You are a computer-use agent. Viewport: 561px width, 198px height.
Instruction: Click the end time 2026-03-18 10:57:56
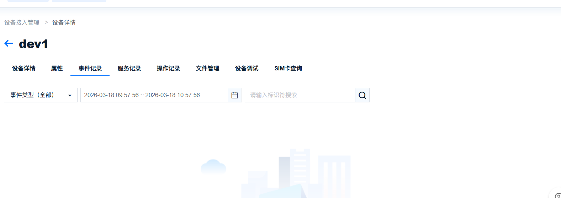coord(173,95)
